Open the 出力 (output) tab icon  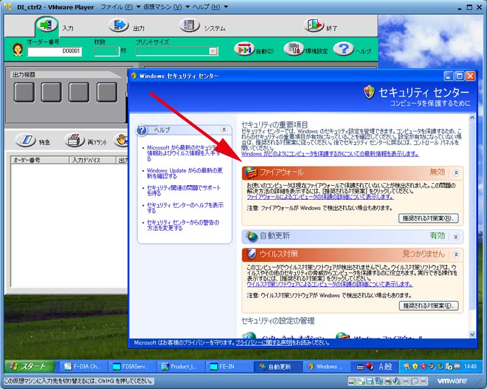[119, 25]
